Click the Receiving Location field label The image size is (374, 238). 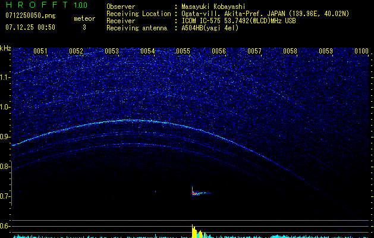139,14
